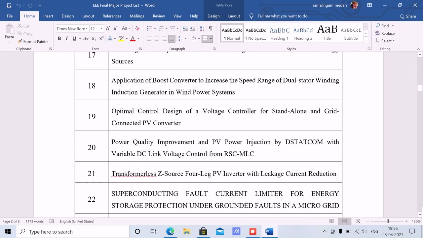Apply red font color
The image size is (423, 238).
tap(133, 39)
